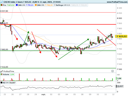Click the sept. date axis label
Viewport: 128px width, 96px height.
click(44, 94)
